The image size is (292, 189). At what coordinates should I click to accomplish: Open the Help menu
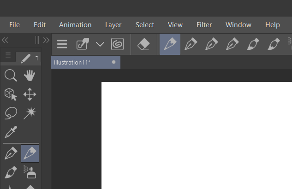click(273, 25)
